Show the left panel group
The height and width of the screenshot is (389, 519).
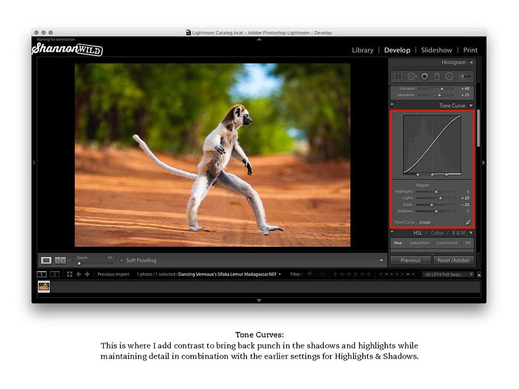click(34, 162)
